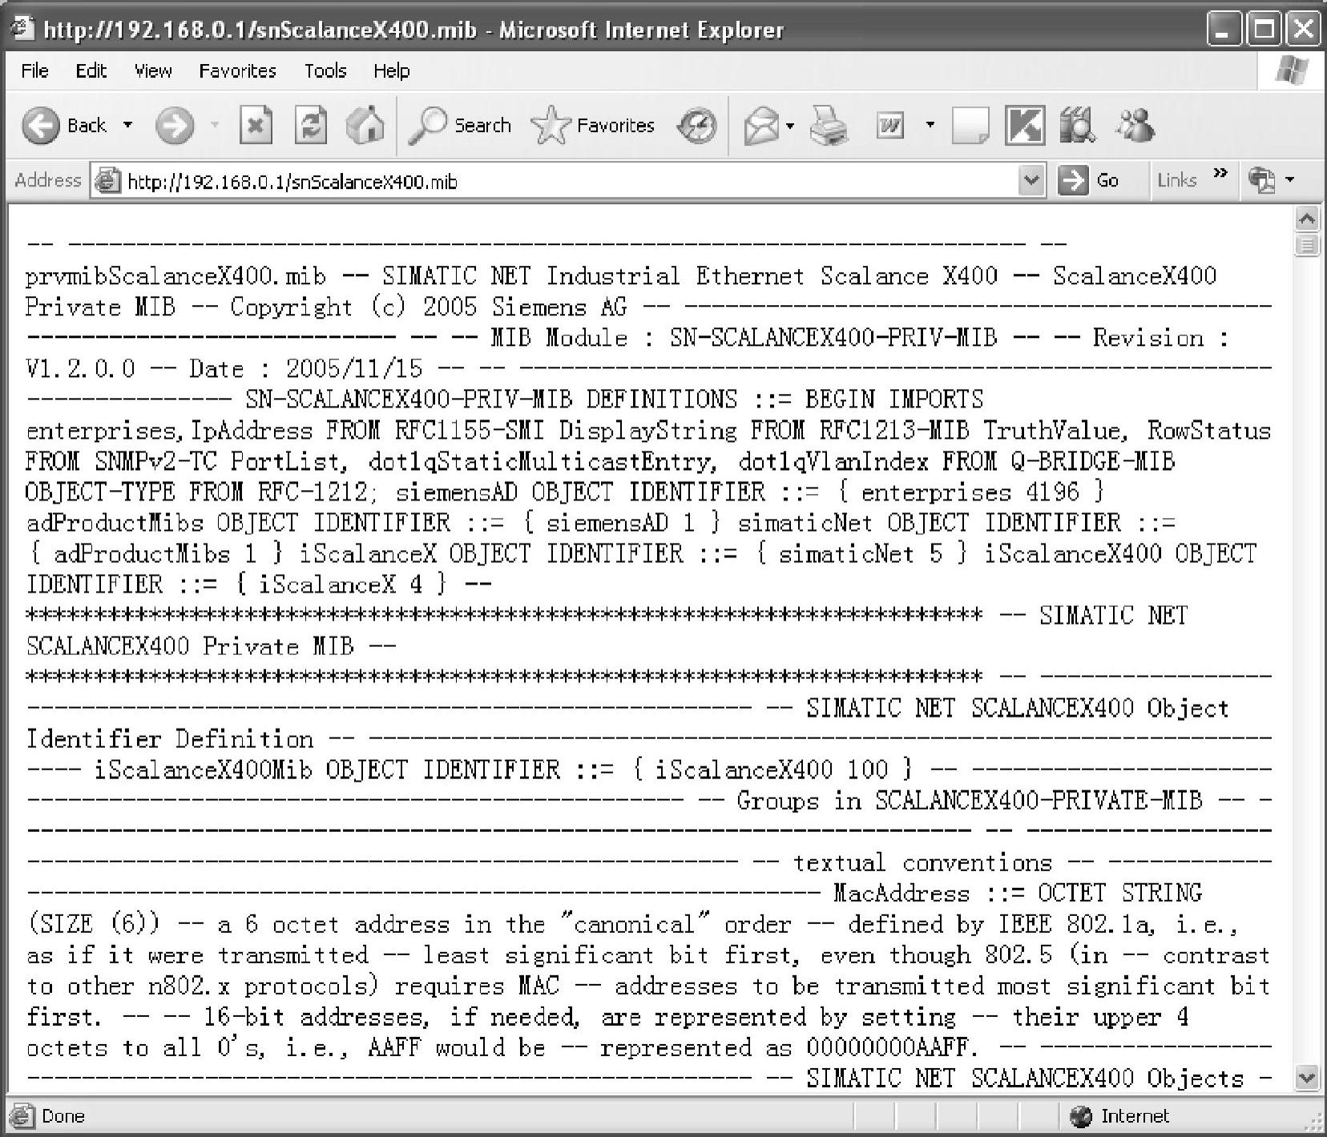Click the date text '2005/11/15'

tap(354, 369)
